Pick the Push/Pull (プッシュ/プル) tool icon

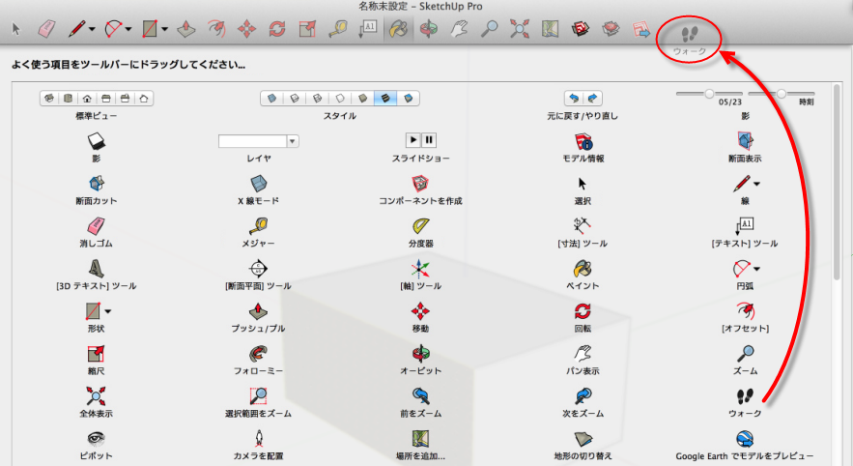point(258,311)
